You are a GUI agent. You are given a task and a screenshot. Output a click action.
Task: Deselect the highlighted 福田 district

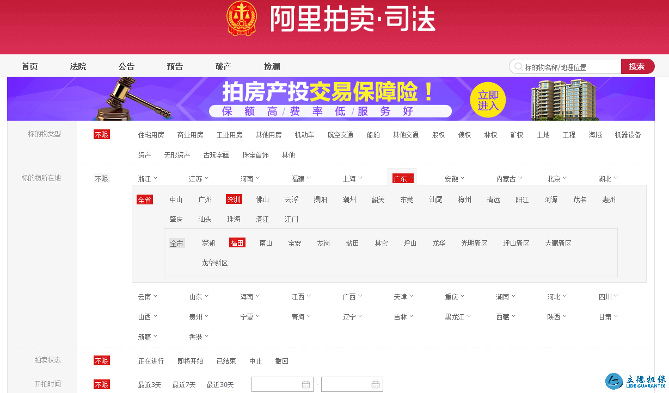[x=237, y=243]
